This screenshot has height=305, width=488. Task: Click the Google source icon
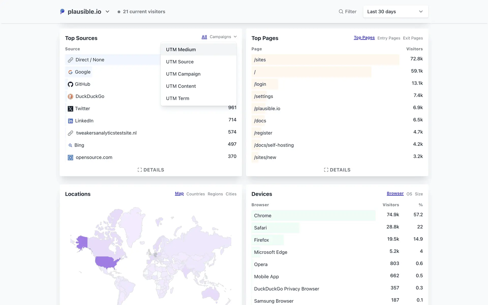[x=70, y=72]
